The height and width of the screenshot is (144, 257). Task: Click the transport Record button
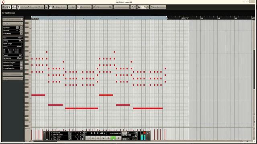(x=118, y=138)
